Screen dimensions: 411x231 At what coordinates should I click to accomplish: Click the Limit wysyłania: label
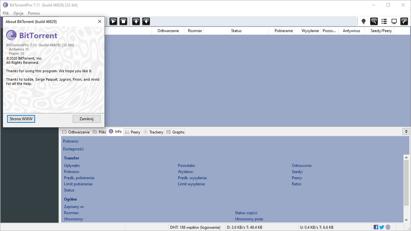(192, 184)
